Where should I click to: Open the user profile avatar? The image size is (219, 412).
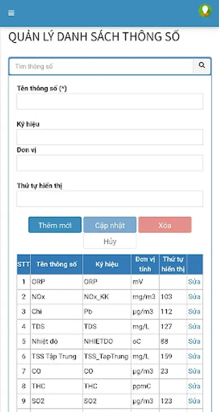click(x=205, y=11)
